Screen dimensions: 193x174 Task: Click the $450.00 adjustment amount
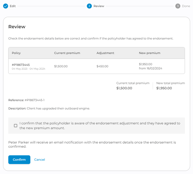(x=102, y=66)
